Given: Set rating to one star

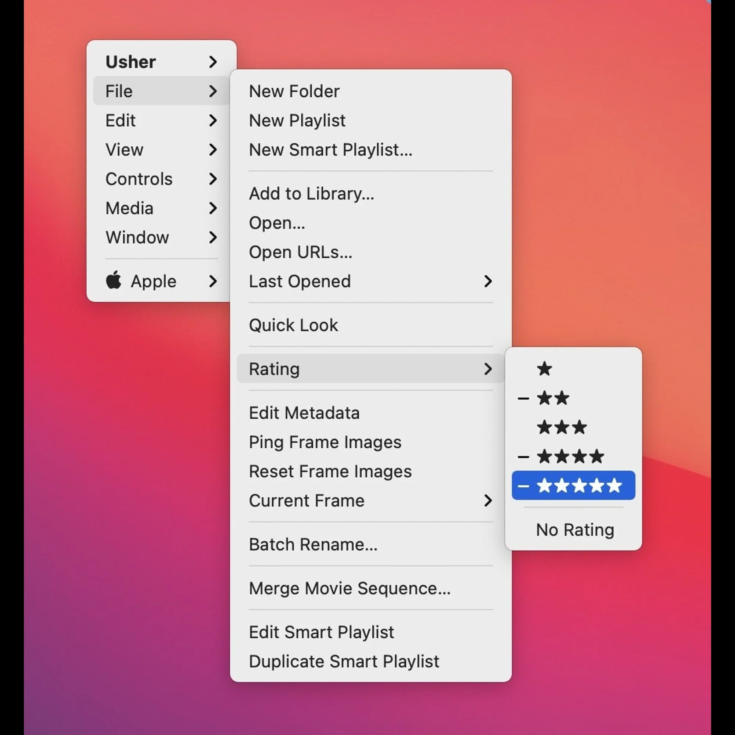Looking at the screenshot, I should pos(573,369).
